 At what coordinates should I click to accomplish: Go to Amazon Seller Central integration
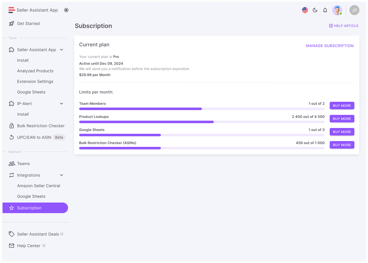coord(39,186)
